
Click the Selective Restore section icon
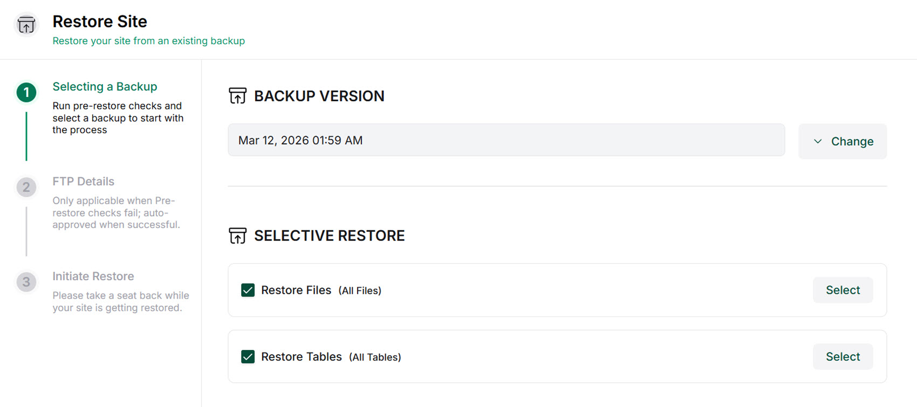pyautogui.click(x=237, y=235)
